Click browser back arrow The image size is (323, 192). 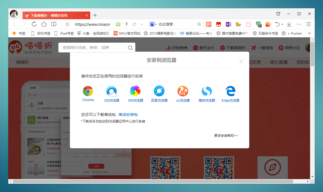(x=14, y=24)
